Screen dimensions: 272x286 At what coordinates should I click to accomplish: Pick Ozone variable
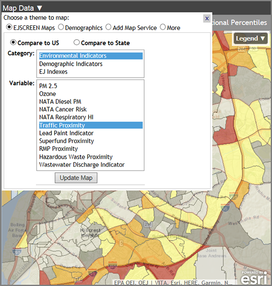pyautogui.click(x=91, y=94)
